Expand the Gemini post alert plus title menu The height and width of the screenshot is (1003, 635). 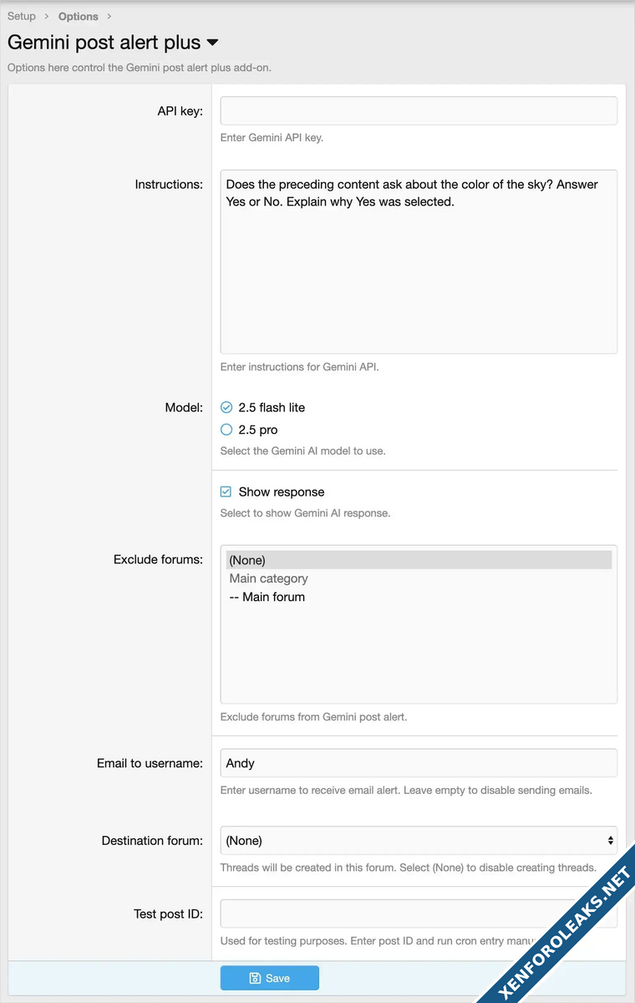212,43
